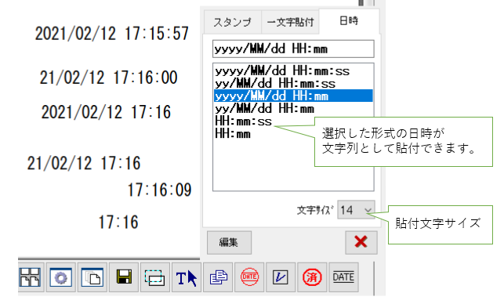504x304 pixels.
Task: Click the checkmark box stamp icon
Action: point(281,277)
